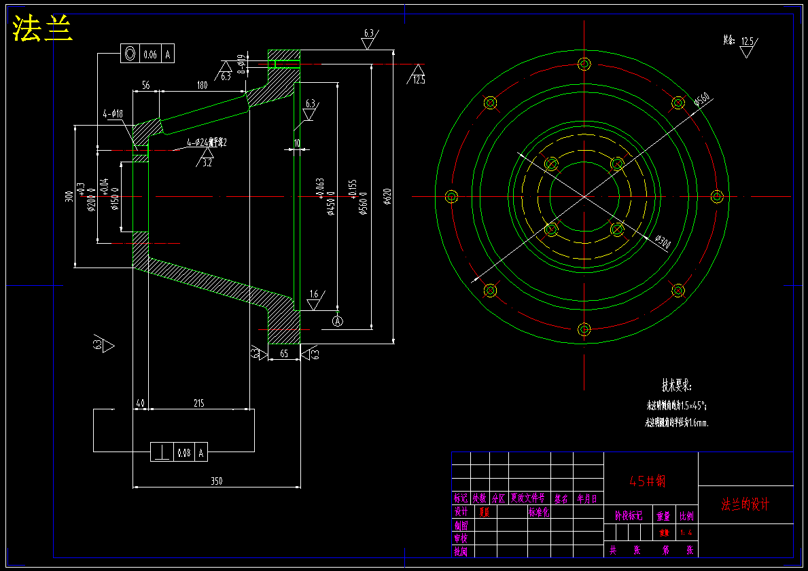Click the 法兰的设计 title block text
Viewport: 808px width, 571px height.
pos(745,504)
